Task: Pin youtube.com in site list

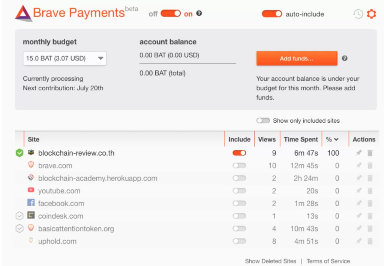Action: click(x=359, y=191)
